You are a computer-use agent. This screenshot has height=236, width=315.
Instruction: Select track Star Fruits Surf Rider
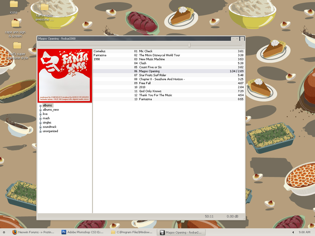168,75
